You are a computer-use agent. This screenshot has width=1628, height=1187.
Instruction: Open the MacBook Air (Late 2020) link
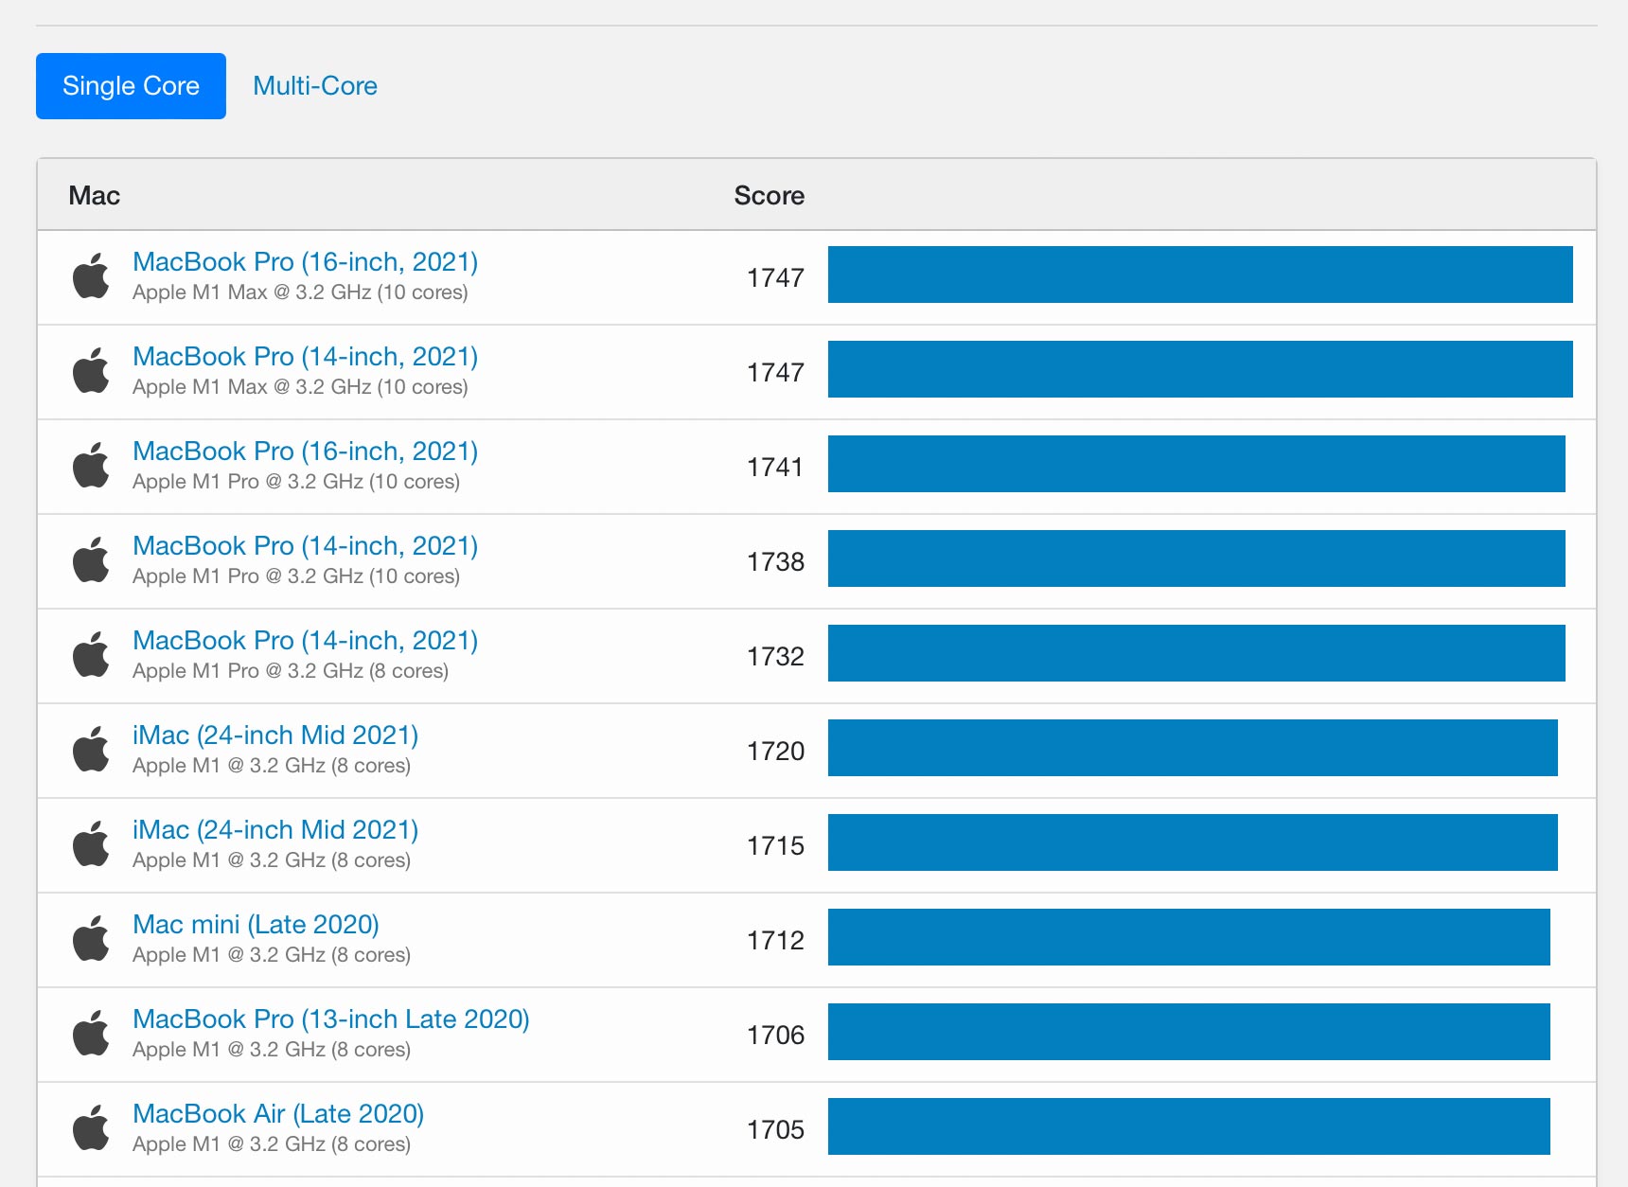click(x=278, y=1114)
